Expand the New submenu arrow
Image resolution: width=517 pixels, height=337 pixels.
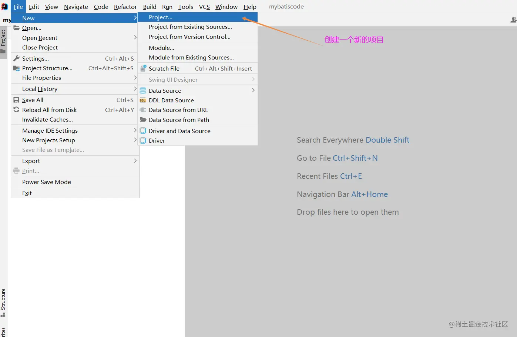135,18
